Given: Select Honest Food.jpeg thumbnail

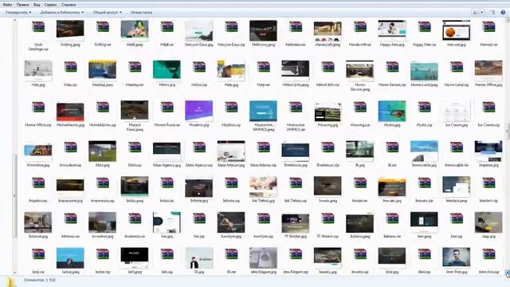Looking at the screenshot, I should (135, 110).
